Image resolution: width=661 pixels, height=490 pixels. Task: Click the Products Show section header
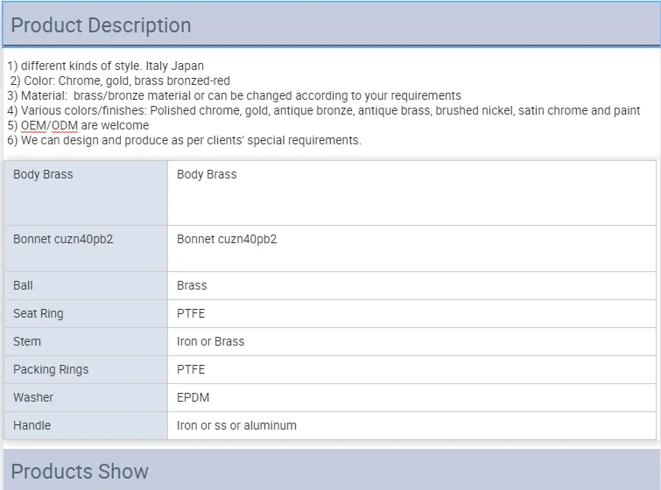pyautogui.click(x=80, y=472)
